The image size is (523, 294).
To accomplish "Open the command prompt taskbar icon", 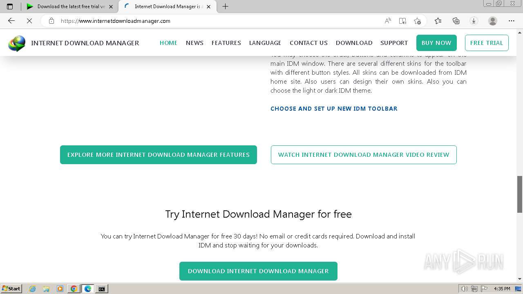I will 102,289.
